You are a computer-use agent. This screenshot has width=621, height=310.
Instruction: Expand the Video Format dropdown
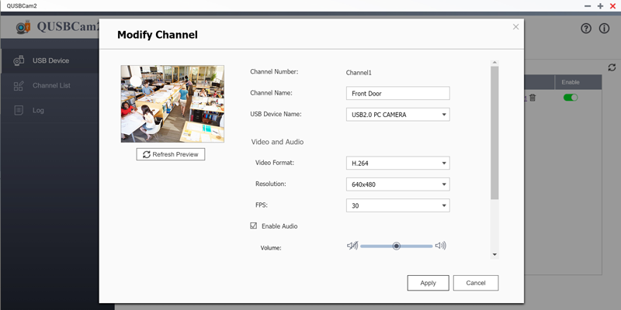click(x=397, y=163)
